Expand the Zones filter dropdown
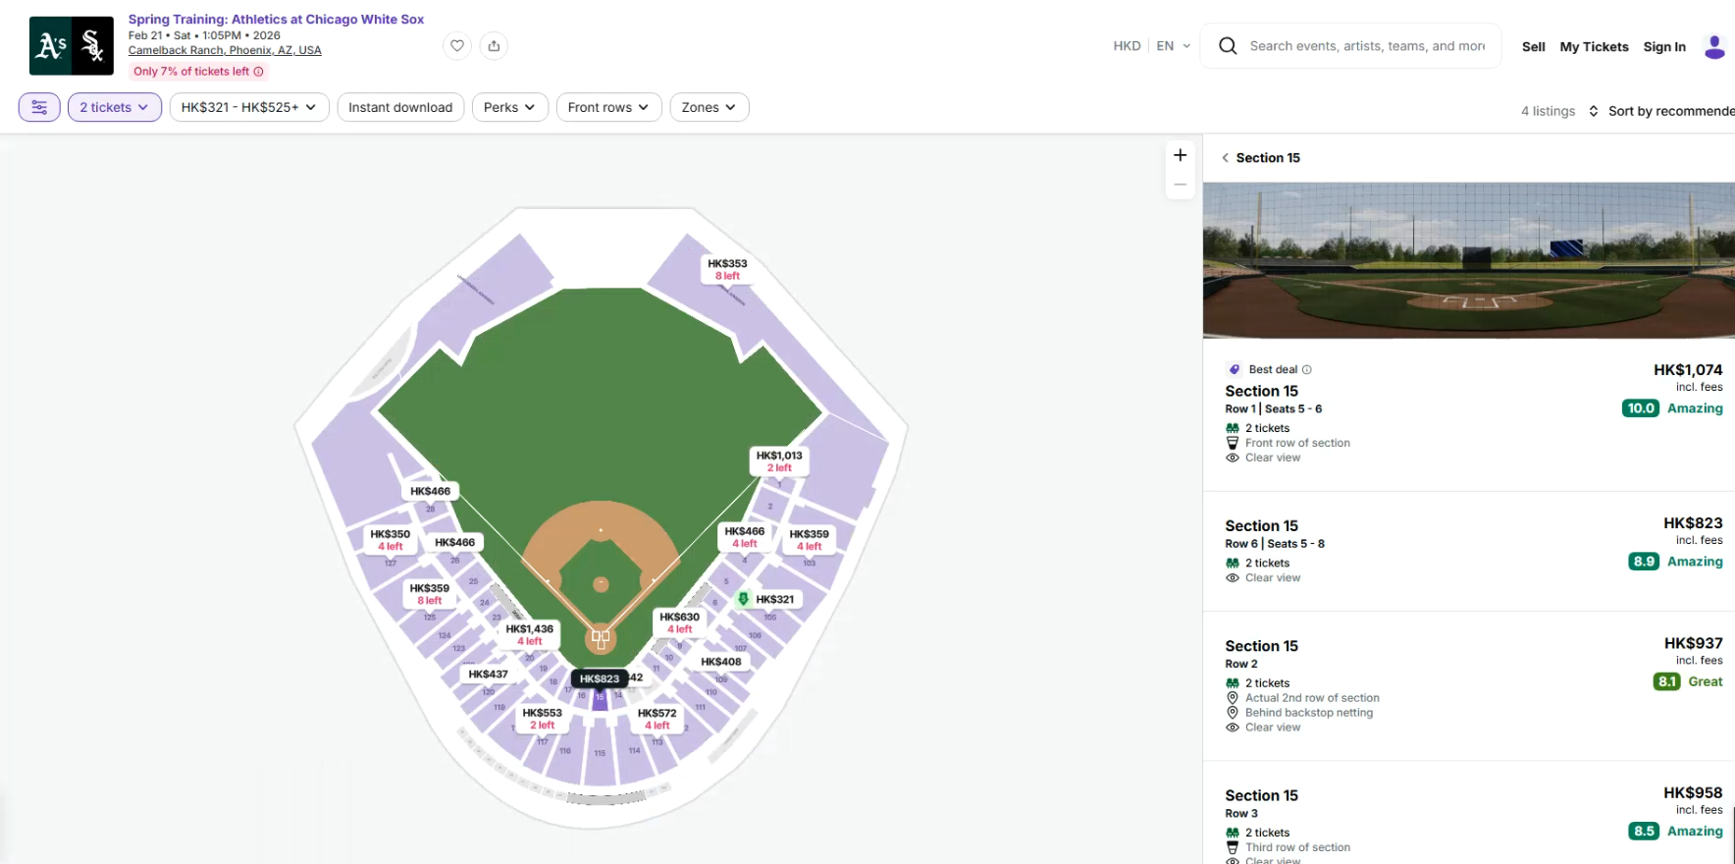 point(709,107)
